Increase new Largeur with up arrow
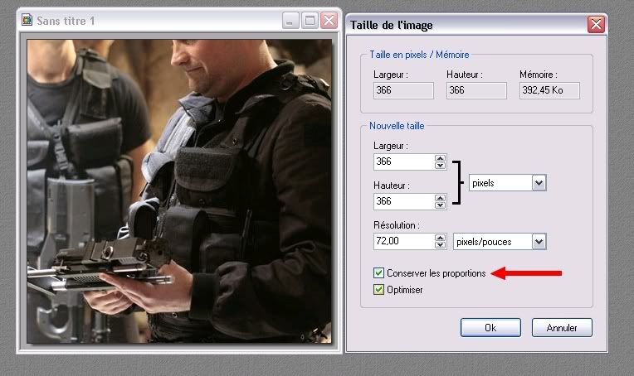Viewport: 634px width, 376px height. tap(441, 158)
